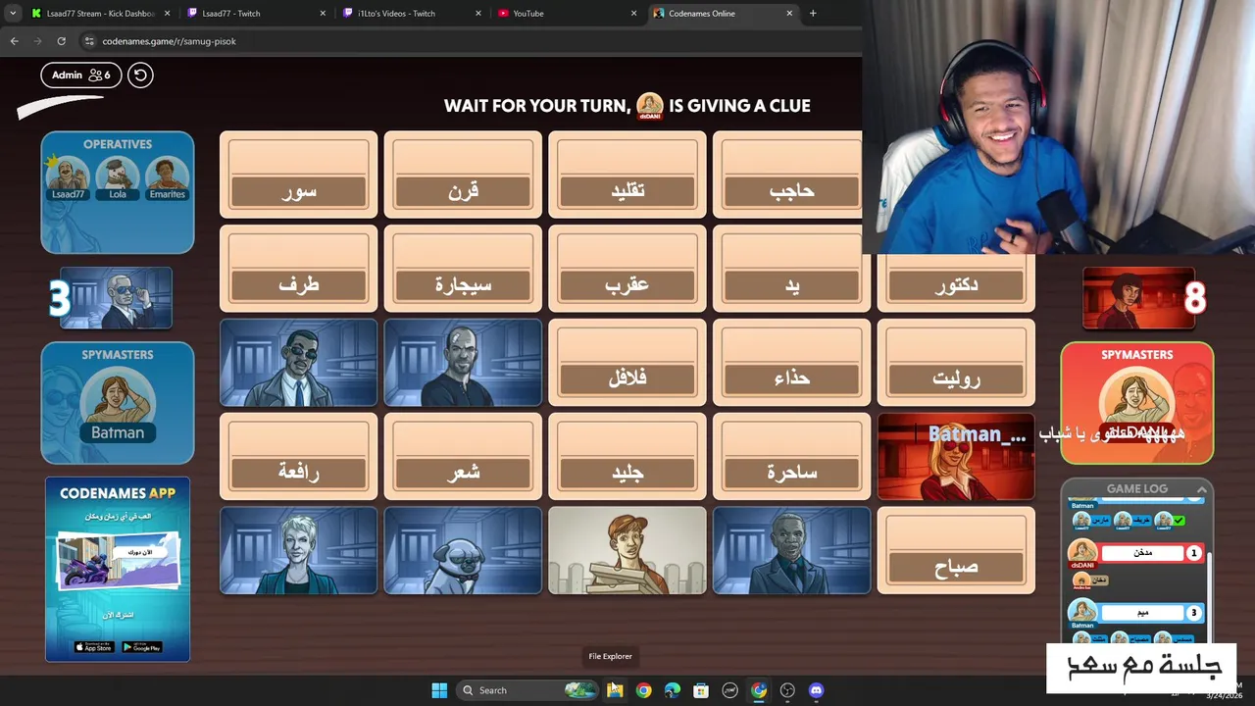Switch to the Lsaad77 - Twitch tab
The image size is (1255, 706).
257,14
